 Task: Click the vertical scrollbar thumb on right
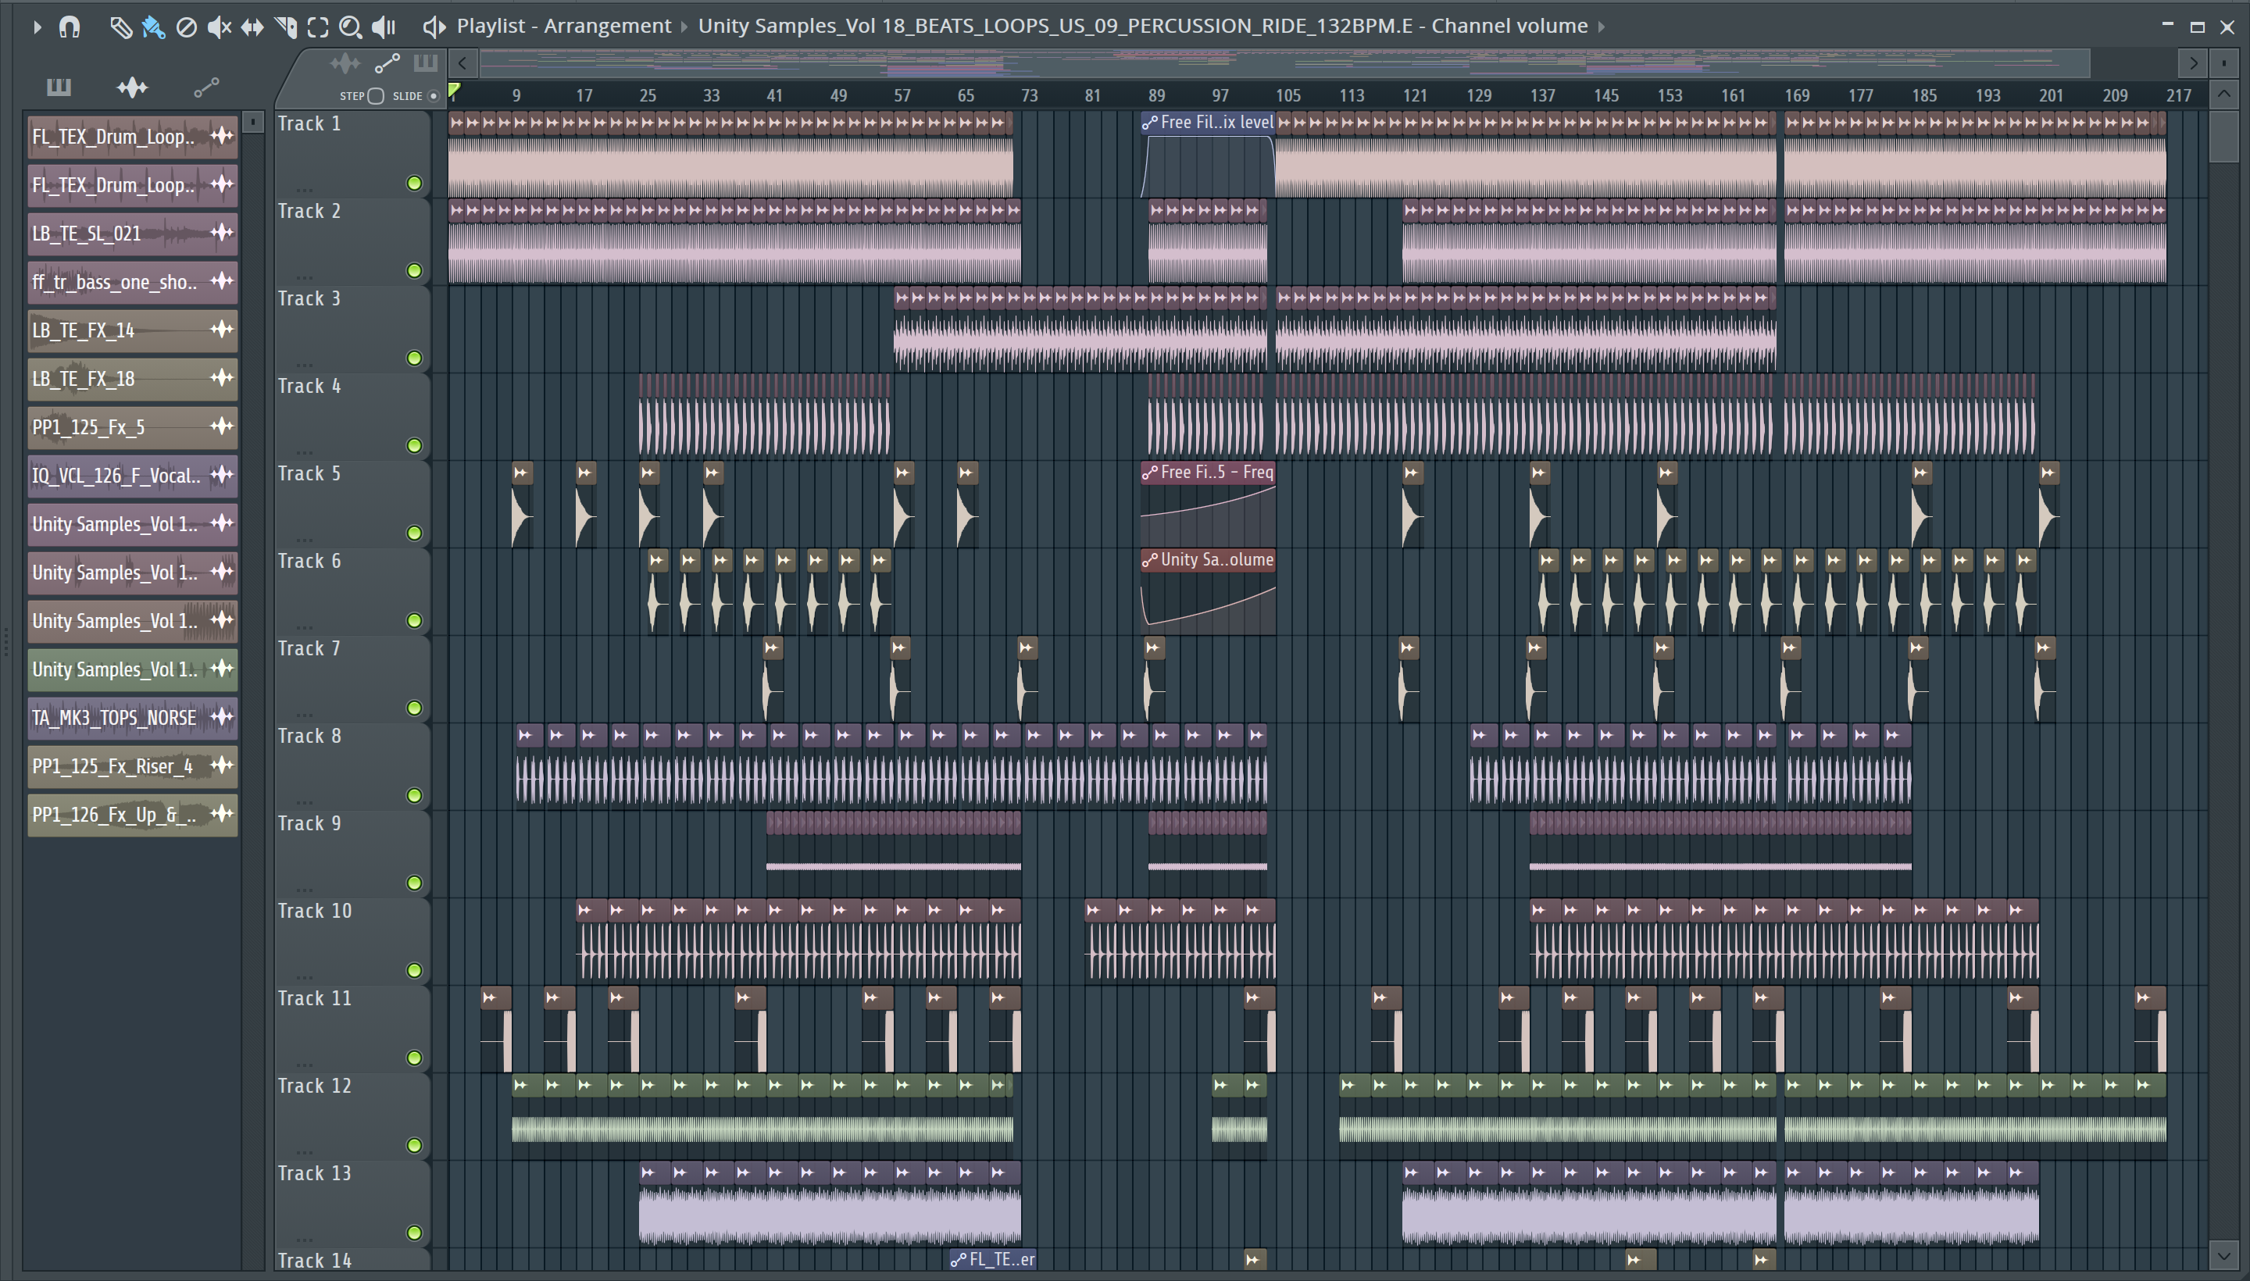[x=2223, y=137]
